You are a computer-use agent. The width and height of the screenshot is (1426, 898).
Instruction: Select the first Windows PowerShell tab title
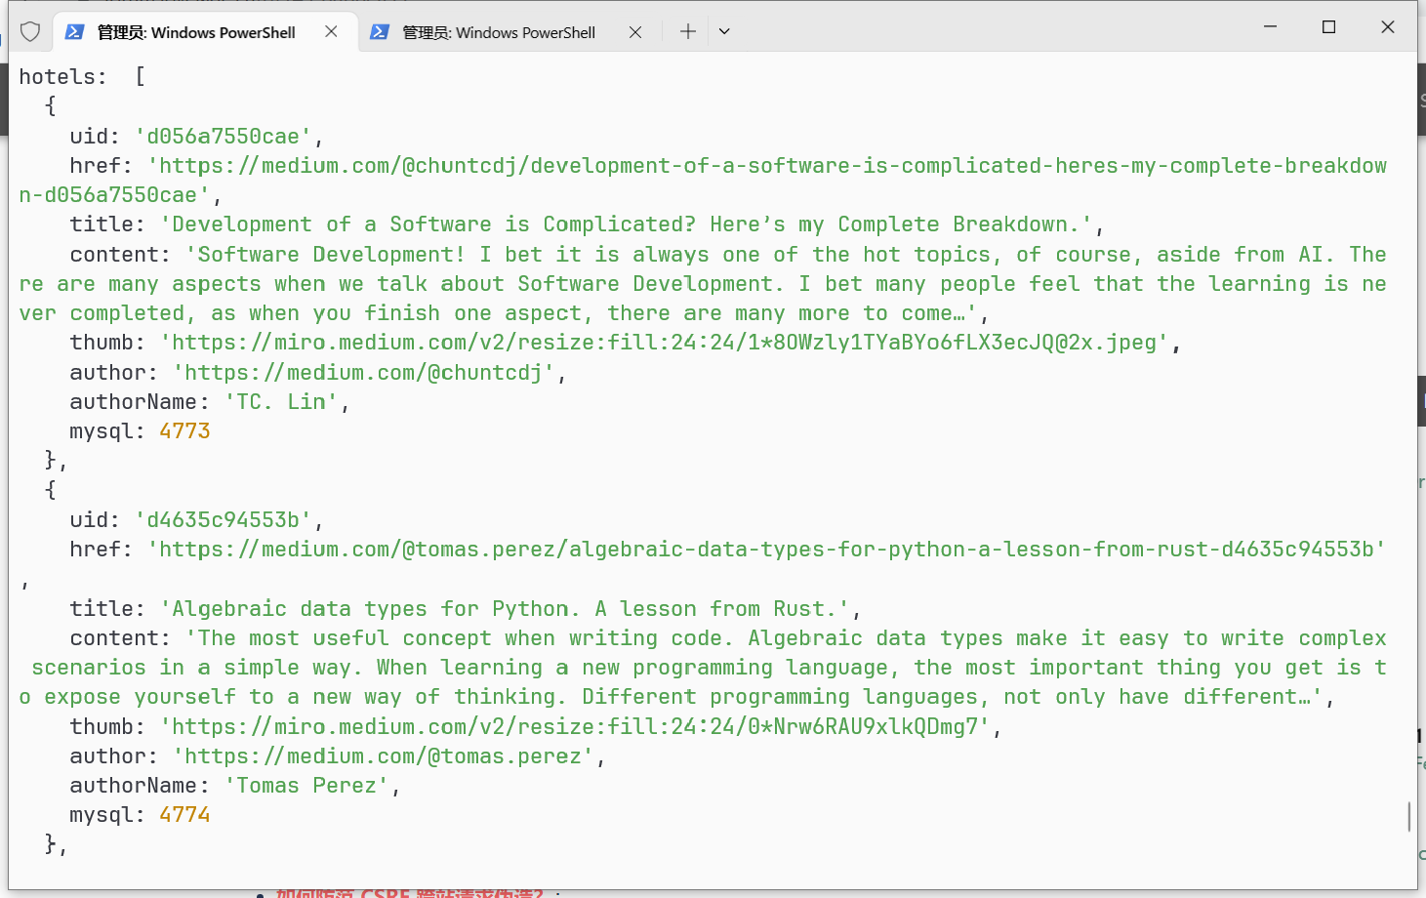196,32
